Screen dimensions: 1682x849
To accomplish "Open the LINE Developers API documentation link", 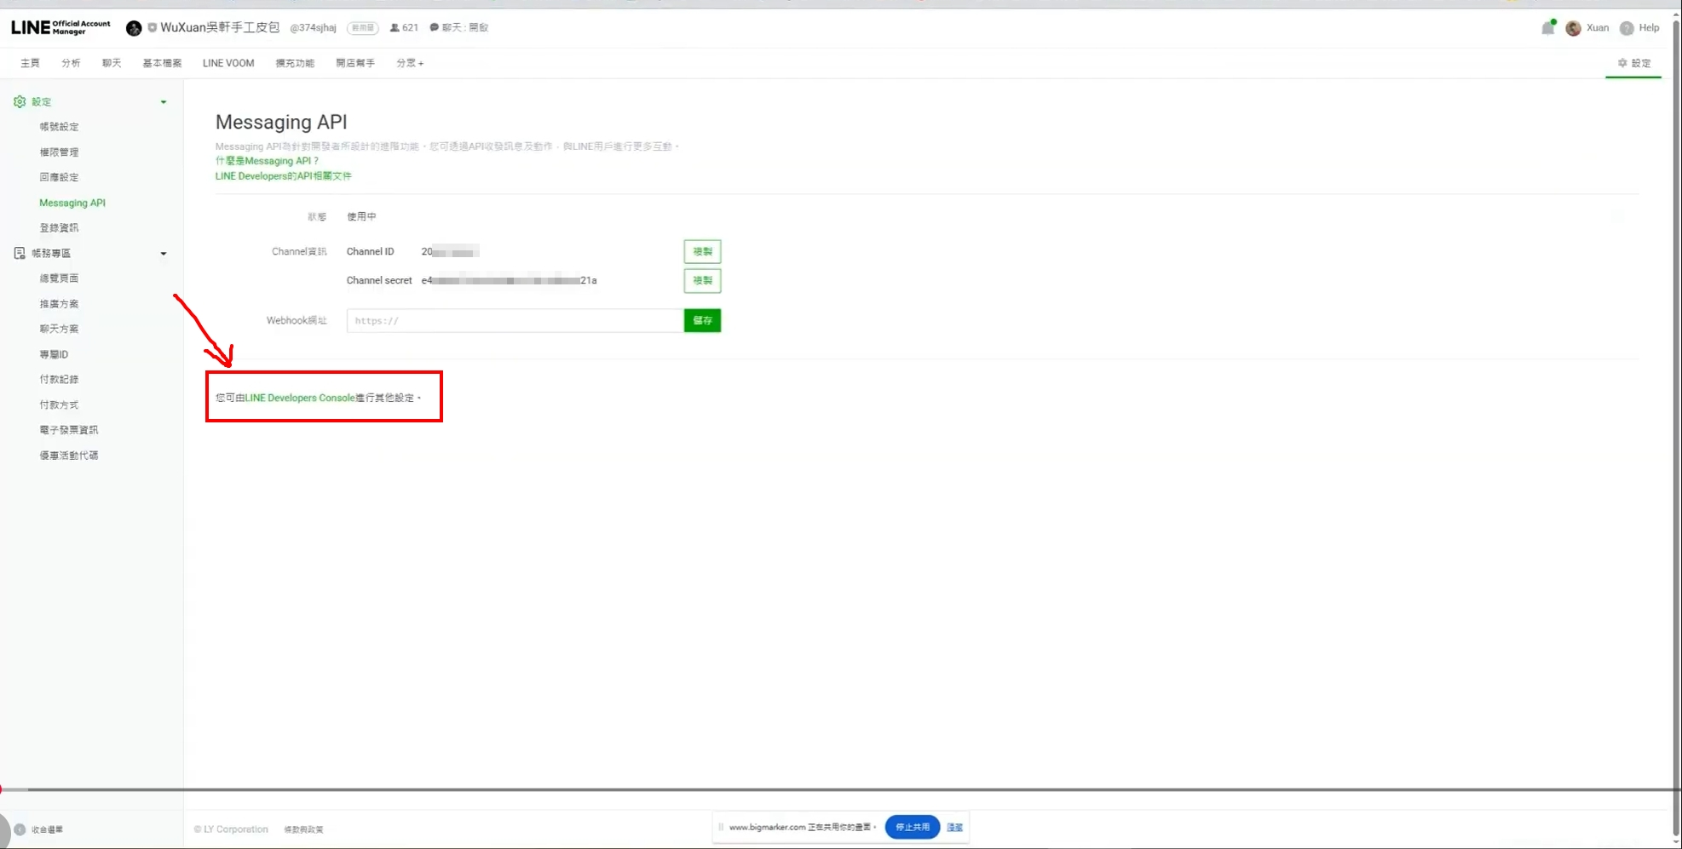I will (283, 176).
